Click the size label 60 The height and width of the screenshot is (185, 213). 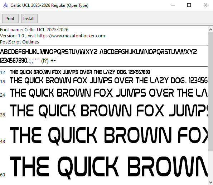click(3, 175)
